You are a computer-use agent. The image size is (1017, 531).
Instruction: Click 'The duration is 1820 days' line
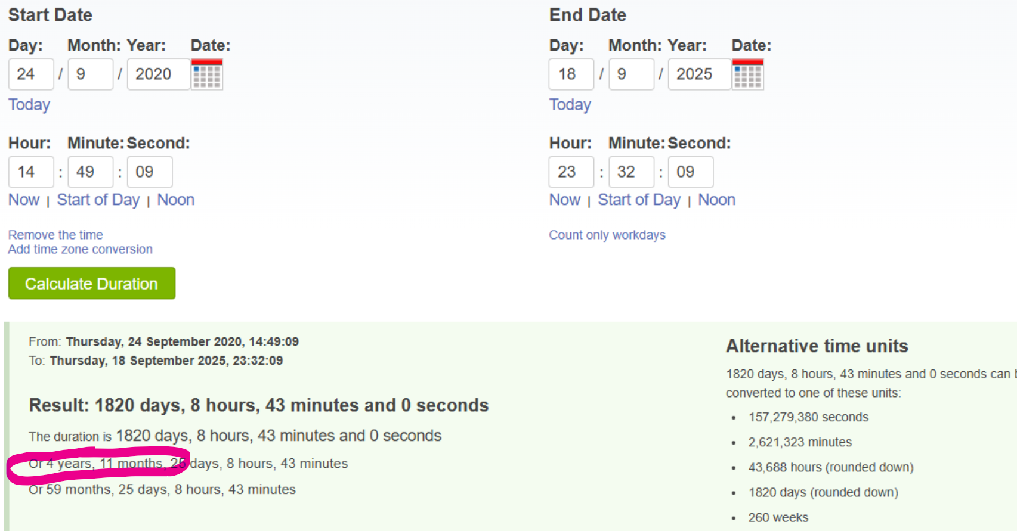(x=235, y=436)
